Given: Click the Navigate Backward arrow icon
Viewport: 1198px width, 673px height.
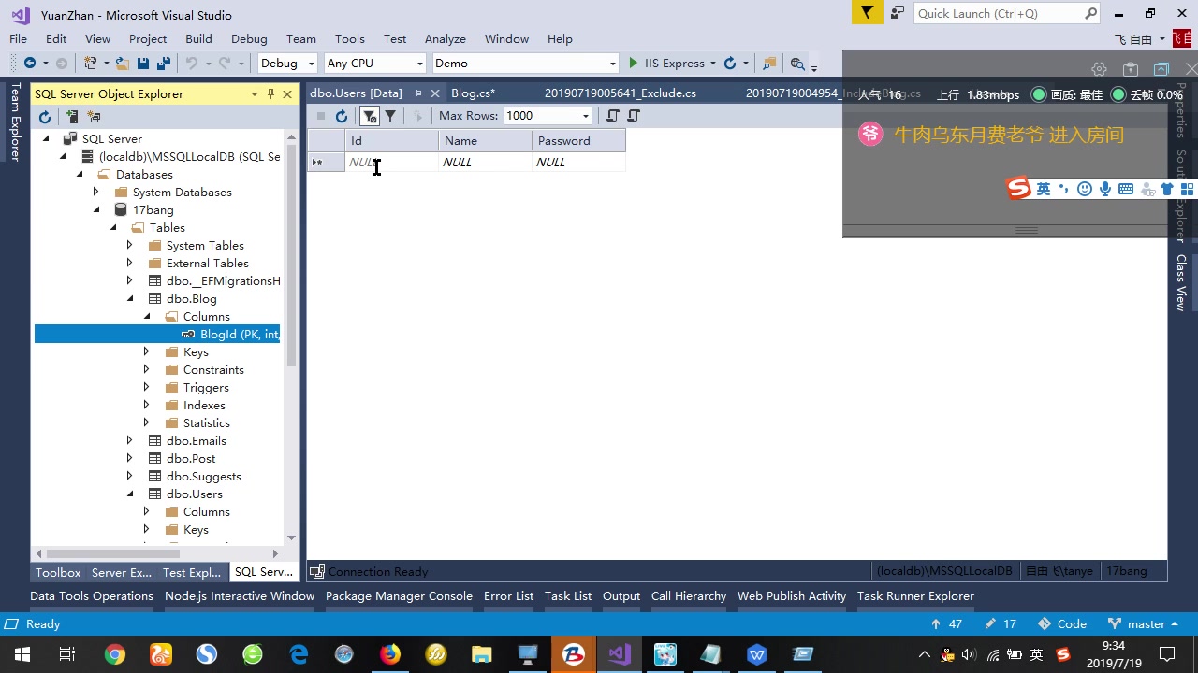Looking at the screenshot, I should click(30, 63).
